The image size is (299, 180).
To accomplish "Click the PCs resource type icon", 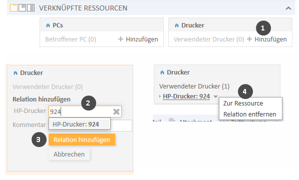I will coord(48,25).
